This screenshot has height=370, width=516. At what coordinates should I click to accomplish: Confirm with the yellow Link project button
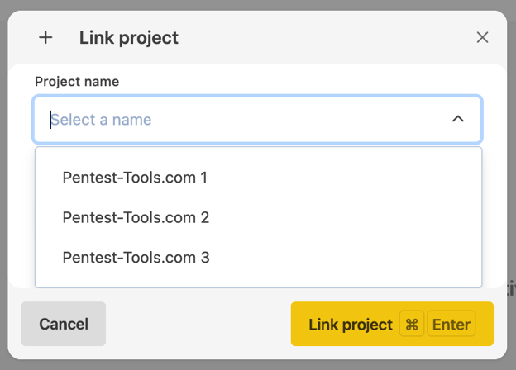point(392,324)
